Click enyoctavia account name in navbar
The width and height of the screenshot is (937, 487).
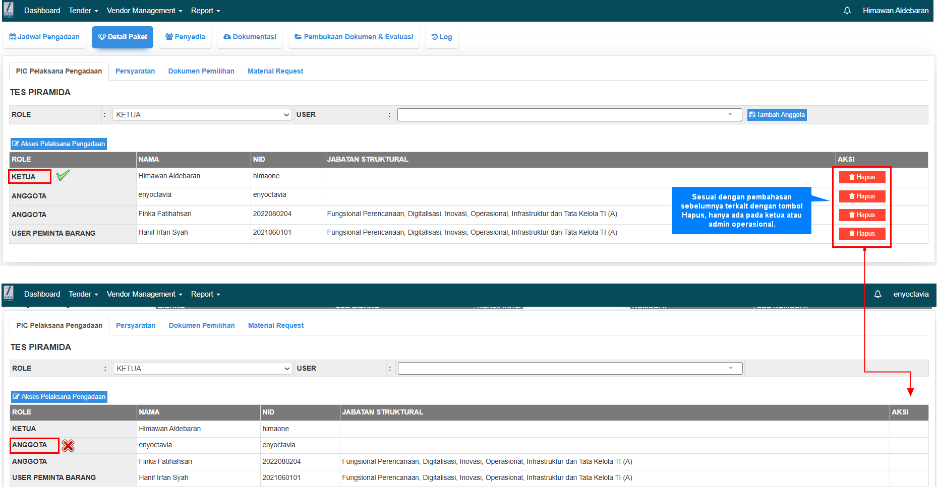(910, 294)
